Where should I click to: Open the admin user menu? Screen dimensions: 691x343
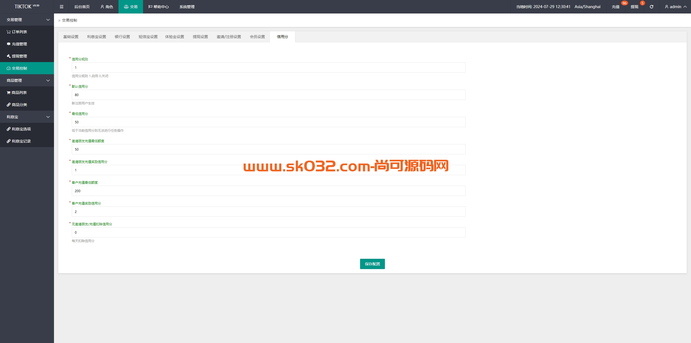coord(676,7)
